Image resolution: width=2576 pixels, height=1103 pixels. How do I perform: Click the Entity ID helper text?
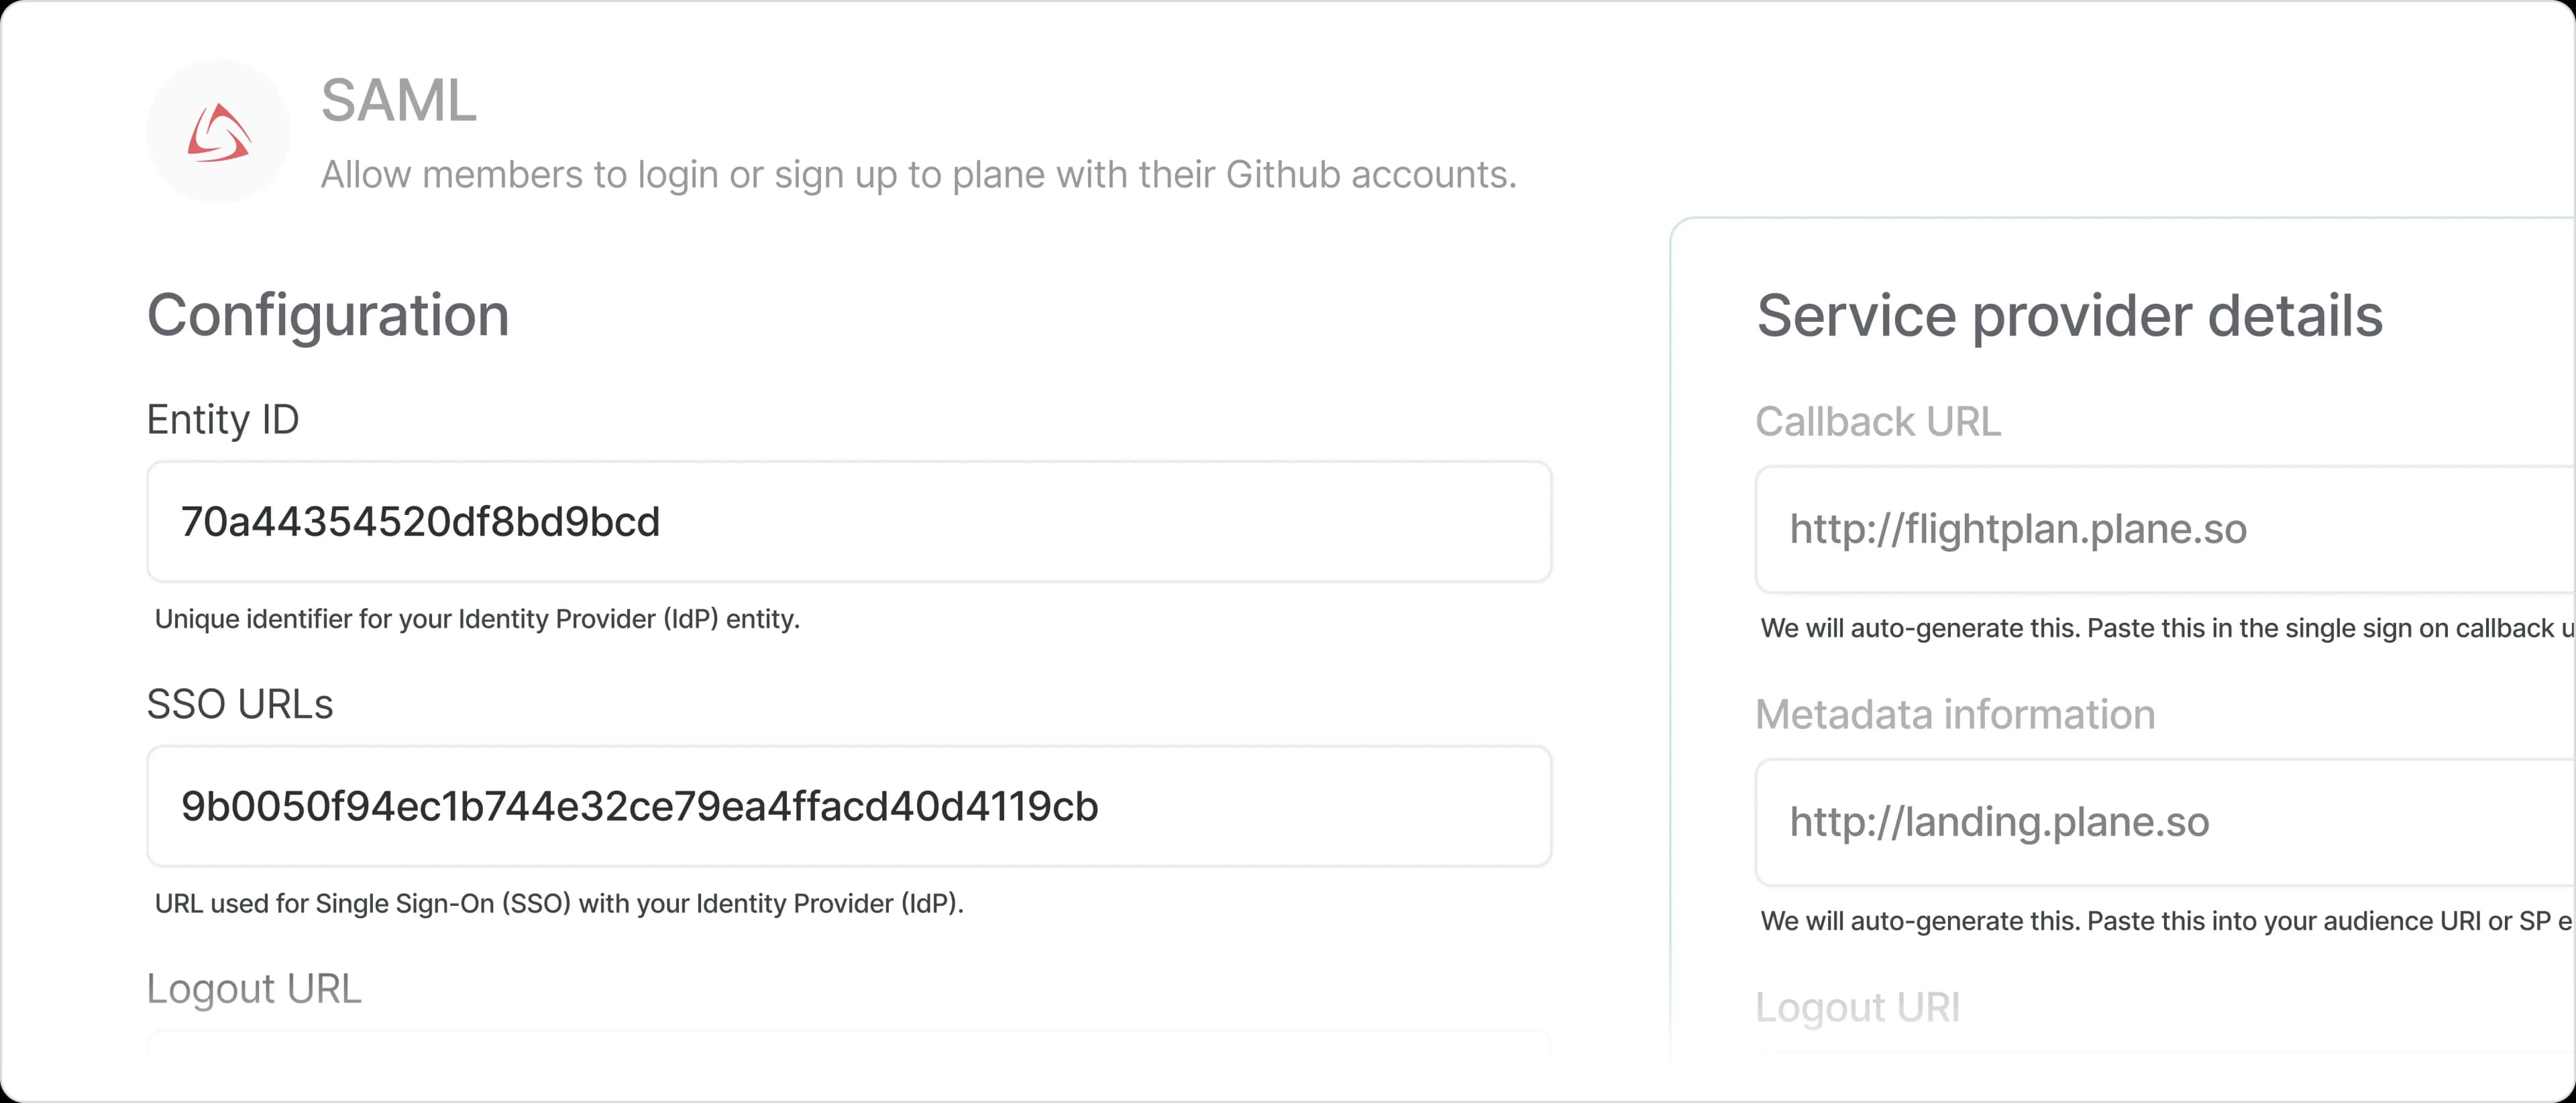477,620
